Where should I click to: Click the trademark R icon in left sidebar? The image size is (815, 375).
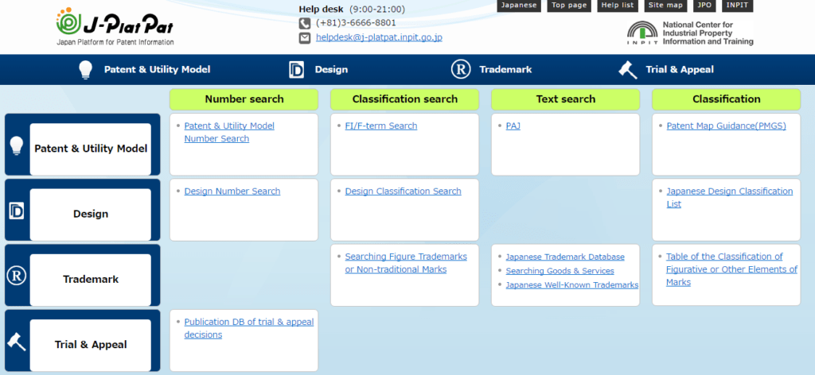16,276
